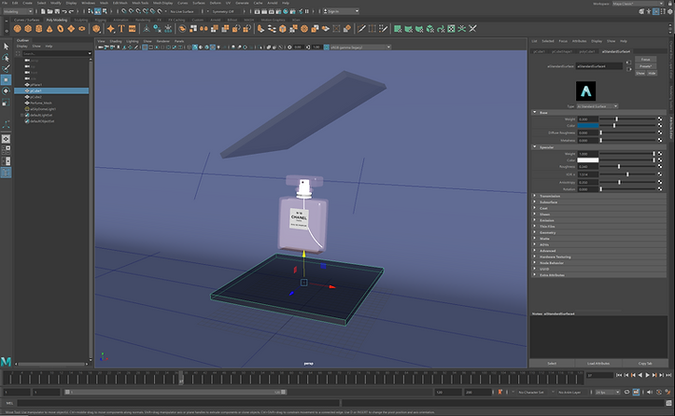The height and width of the screenshot is (416, 675).
Task: Click the Mirror shelf icon
Action: click(204, 29)
